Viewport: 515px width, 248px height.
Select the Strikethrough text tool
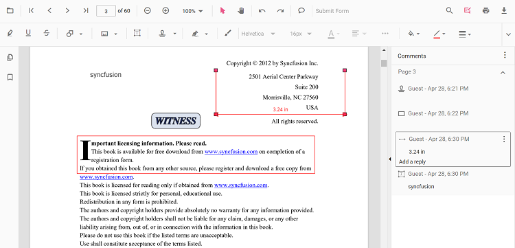click(47, 33)
